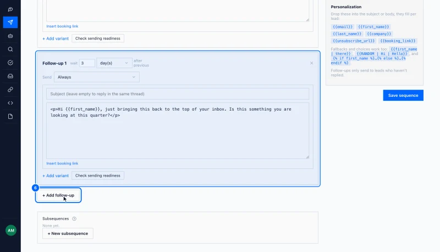
Task: Select the {{booking_link}} personalization tag
Action: (x=398, y=41)
